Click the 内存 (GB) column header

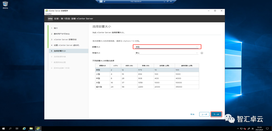click(x=129, y=66)
